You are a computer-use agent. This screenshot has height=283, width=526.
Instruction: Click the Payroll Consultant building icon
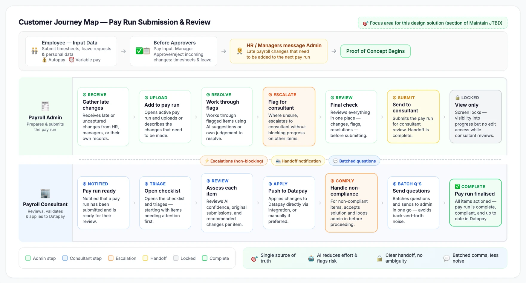pyautogui.click(x=45, y=193)
